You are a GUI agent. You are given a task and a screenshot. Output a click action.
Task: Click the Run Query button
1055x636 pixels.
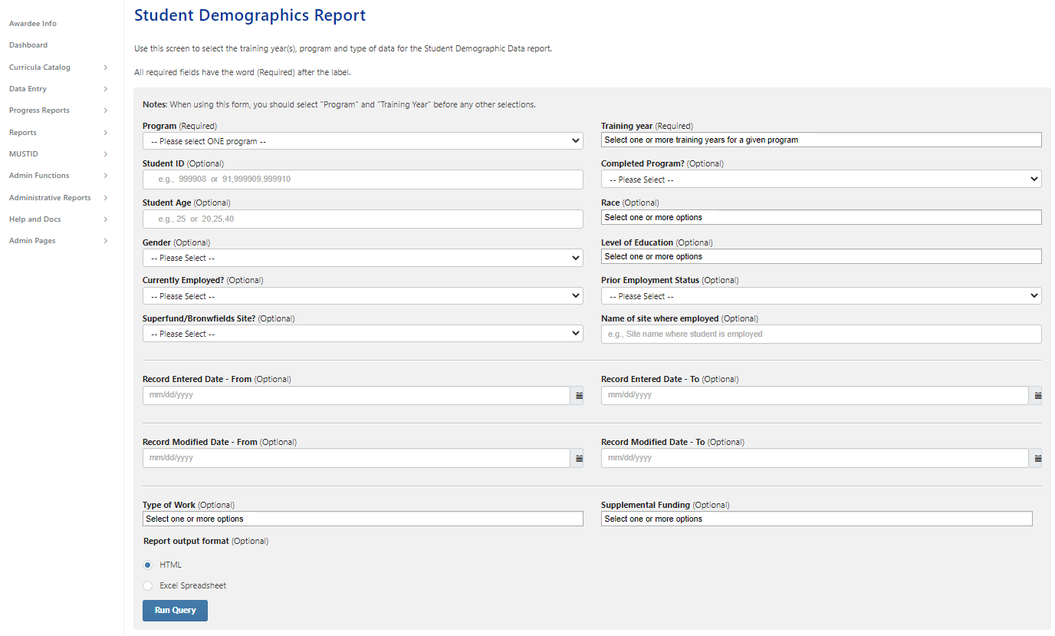coord(175,611)
